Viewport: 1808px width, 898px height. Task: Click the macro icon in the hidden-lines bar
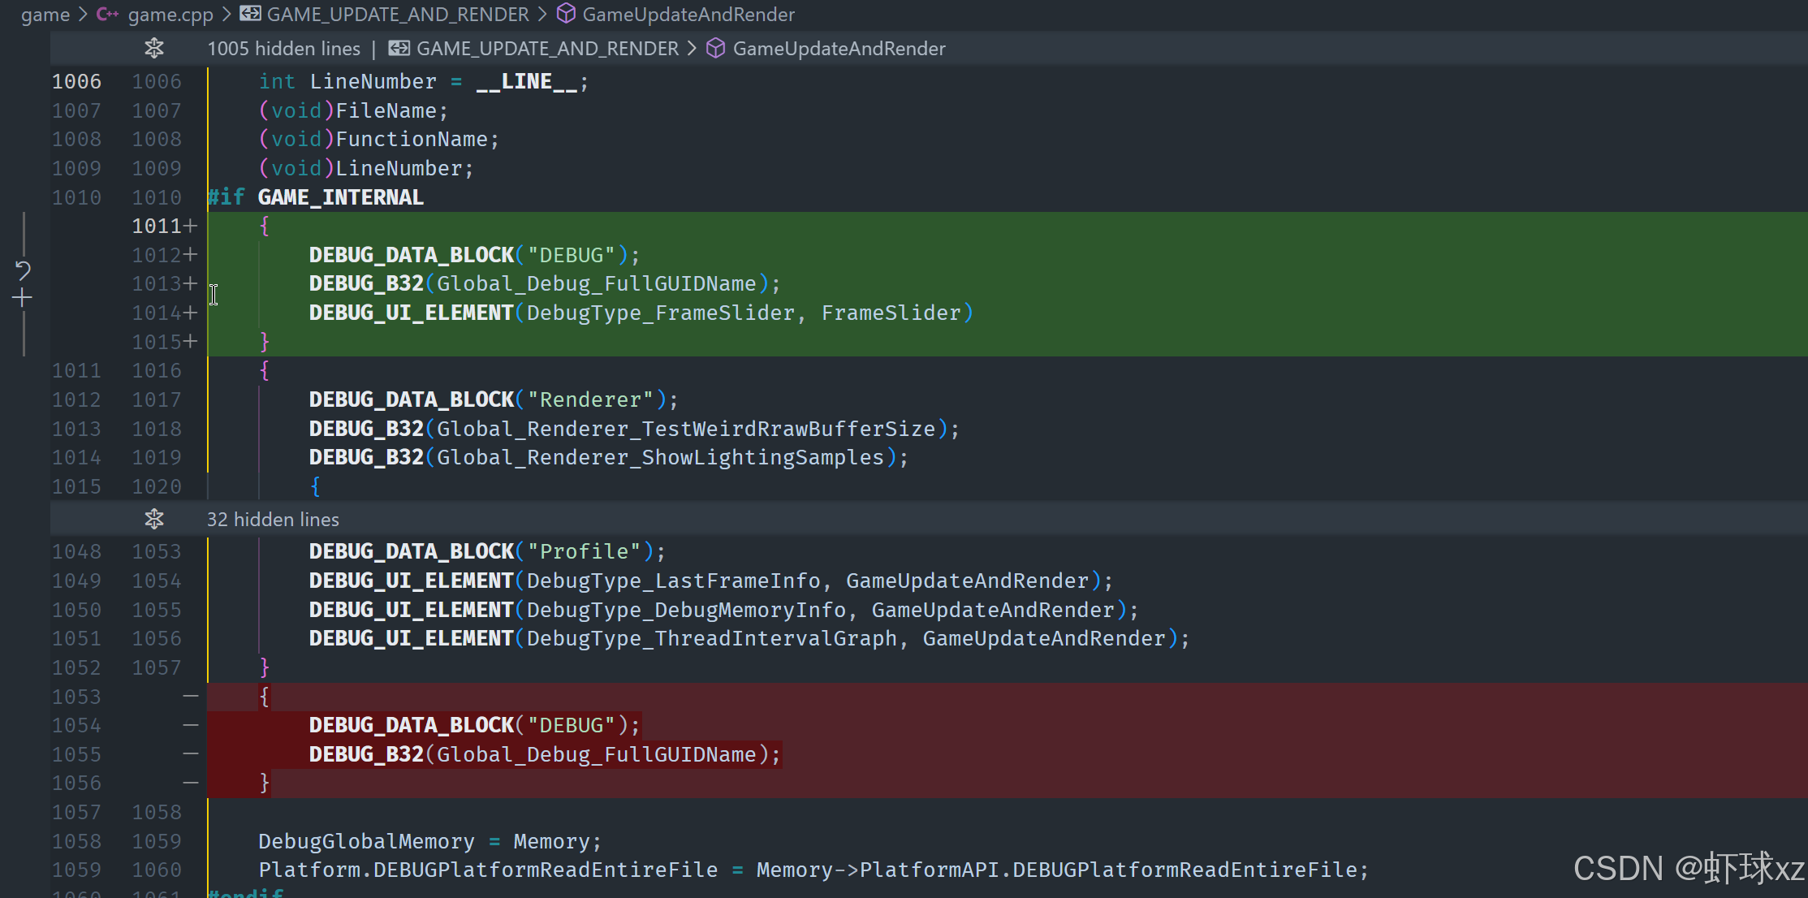[399, 49]
